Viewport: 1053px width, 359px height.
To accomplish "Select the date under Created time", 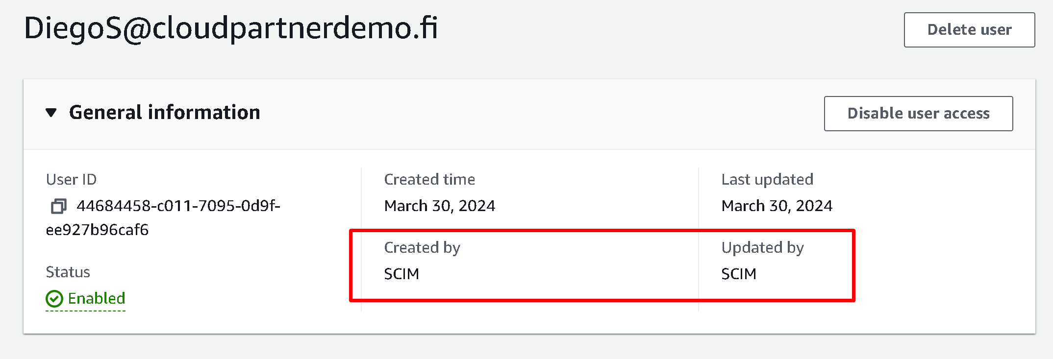I will (x=440, y=206).
